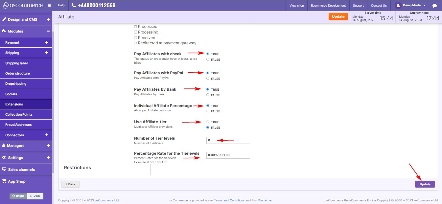Open Collection Points menu item
442x204 pixels.
26,114
